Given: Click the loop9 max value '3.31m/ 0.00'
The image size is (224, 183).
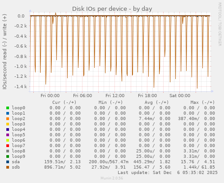Looking at the screenshot, I should (199, 156).
